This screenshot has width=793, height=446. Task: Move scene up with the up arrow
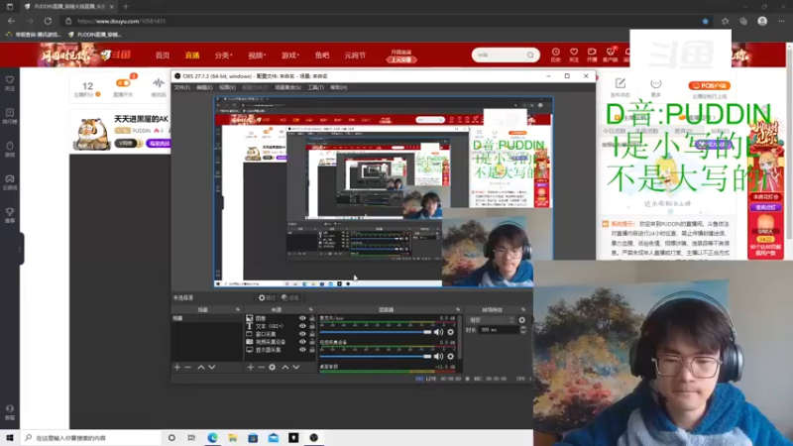click(x=201, y=367)
